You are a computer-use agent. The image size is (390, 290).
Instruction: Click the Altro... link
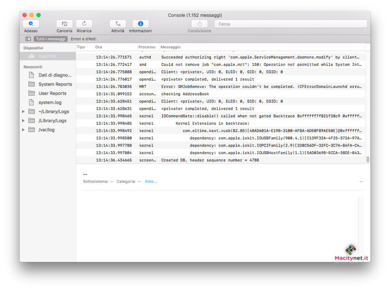pos(151,182)
